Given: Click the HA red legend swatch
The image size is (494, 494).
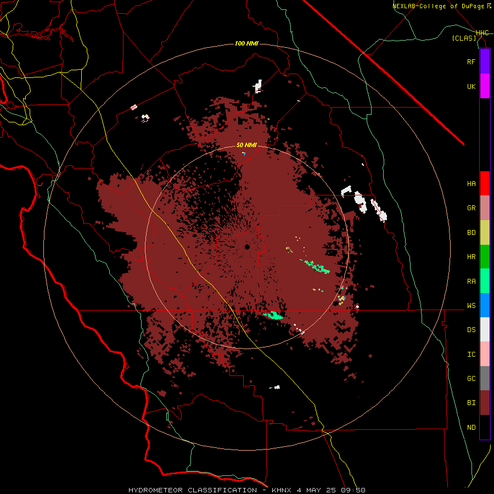Looking at the screenshot, I should 485,183.
